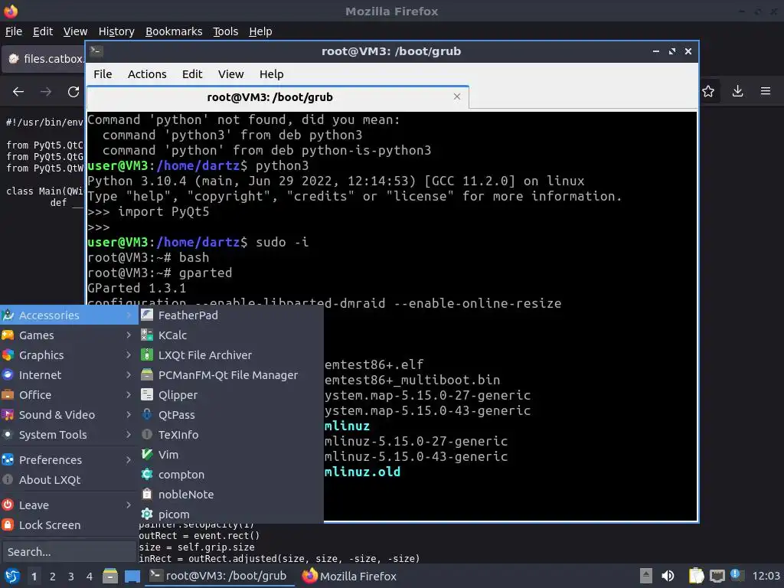
Task: Lock the screen from the menu
Action: tap(68, 525)
